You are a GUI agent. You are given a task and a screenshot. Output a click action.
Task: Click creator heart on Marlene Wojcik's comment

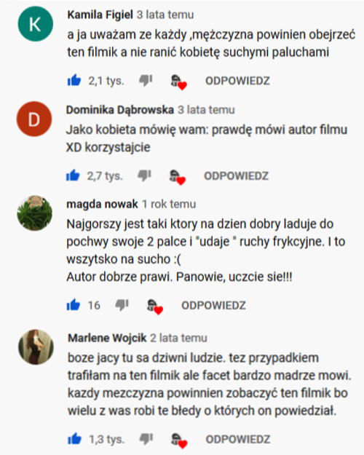[179, 440]
